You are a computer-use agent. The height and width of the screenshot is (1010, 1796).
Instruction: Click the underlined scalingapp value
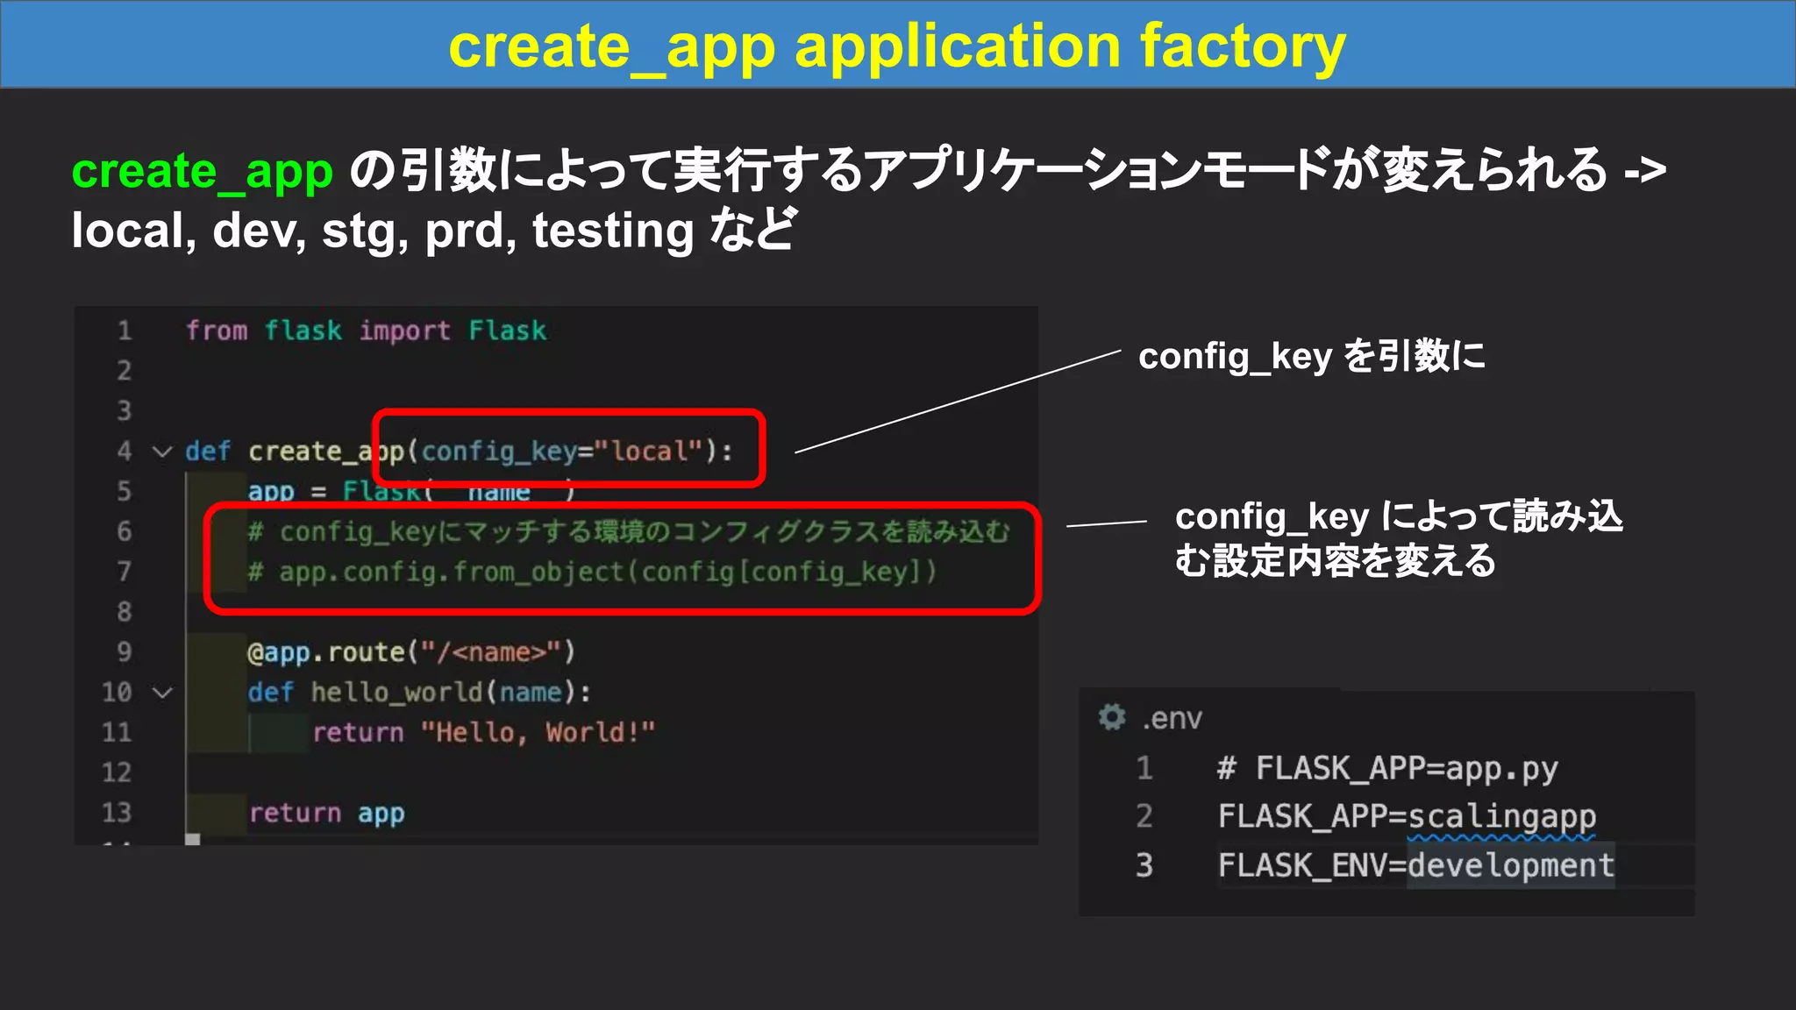click(1500, 816)
